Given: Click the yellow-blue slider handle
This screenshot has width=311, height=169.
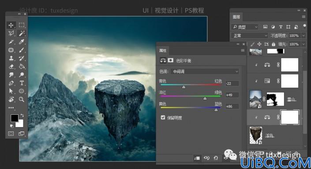Looking at the screenshot, I should tap(216, 110).
